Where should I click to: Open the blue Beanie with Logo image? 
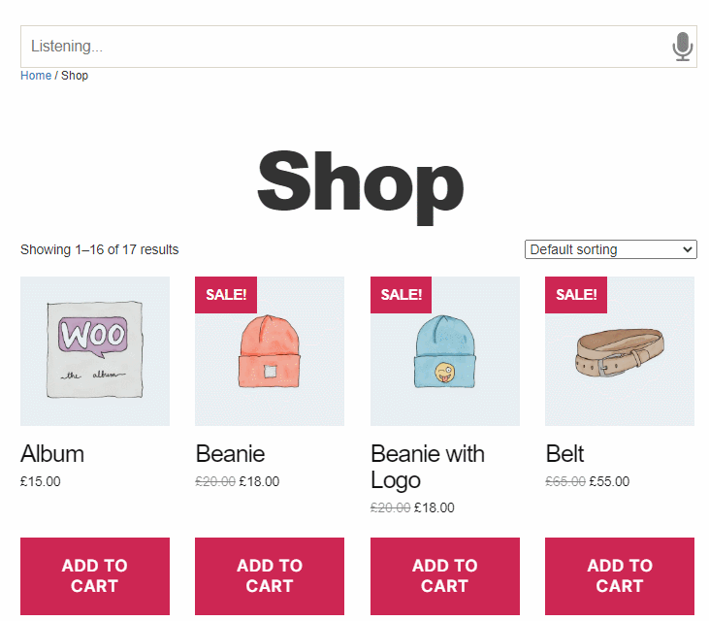pyautogui.click(x=445, y=351)
